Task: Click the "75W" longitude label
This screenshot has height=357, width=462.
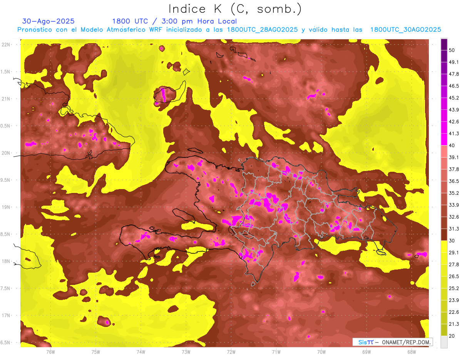Action: coord(96,352)
